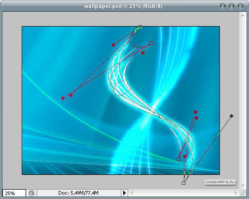This screenshot has height=199, width=249.
Task: Select the path anchor point at canvas top edge
Action: point(140,27)
